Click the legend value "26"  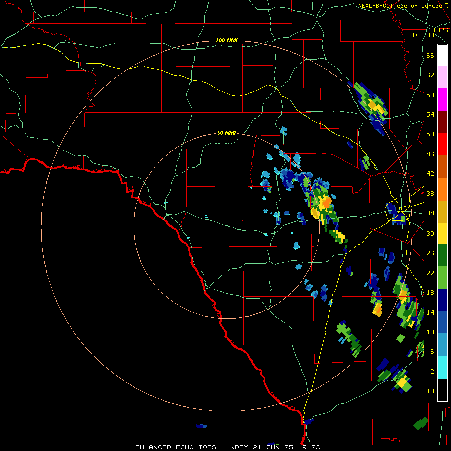[x=430, y=253]
